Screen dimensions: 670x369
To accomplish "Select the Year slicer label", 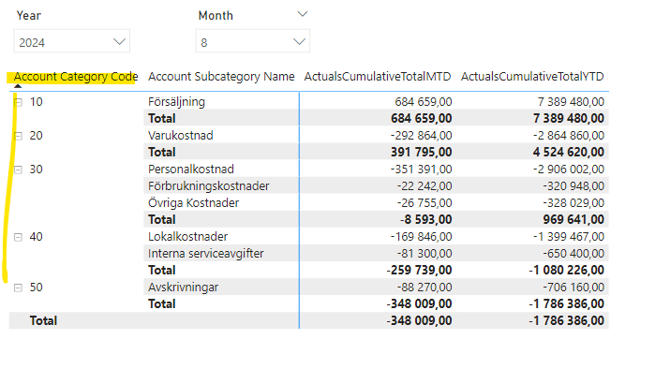I will click(29, 15).
